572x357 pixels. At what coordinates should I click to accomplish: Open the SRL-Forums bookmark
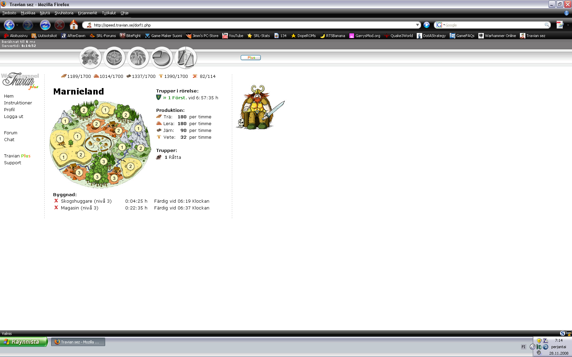[x=103, y=36]
